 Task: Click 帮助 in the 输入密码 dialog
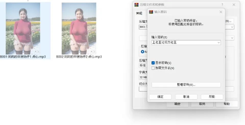tap(212, 97)
